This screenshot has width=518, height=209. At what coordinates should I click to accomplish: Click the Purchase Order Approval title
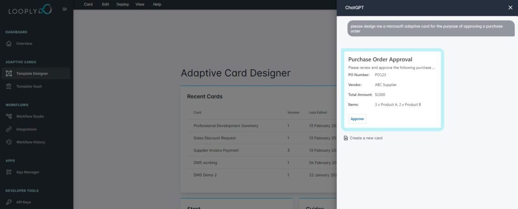pyautogui.click(x=380, y=60)
